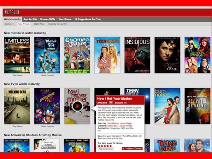Rate the show five stars

click(x=110, y=145)
